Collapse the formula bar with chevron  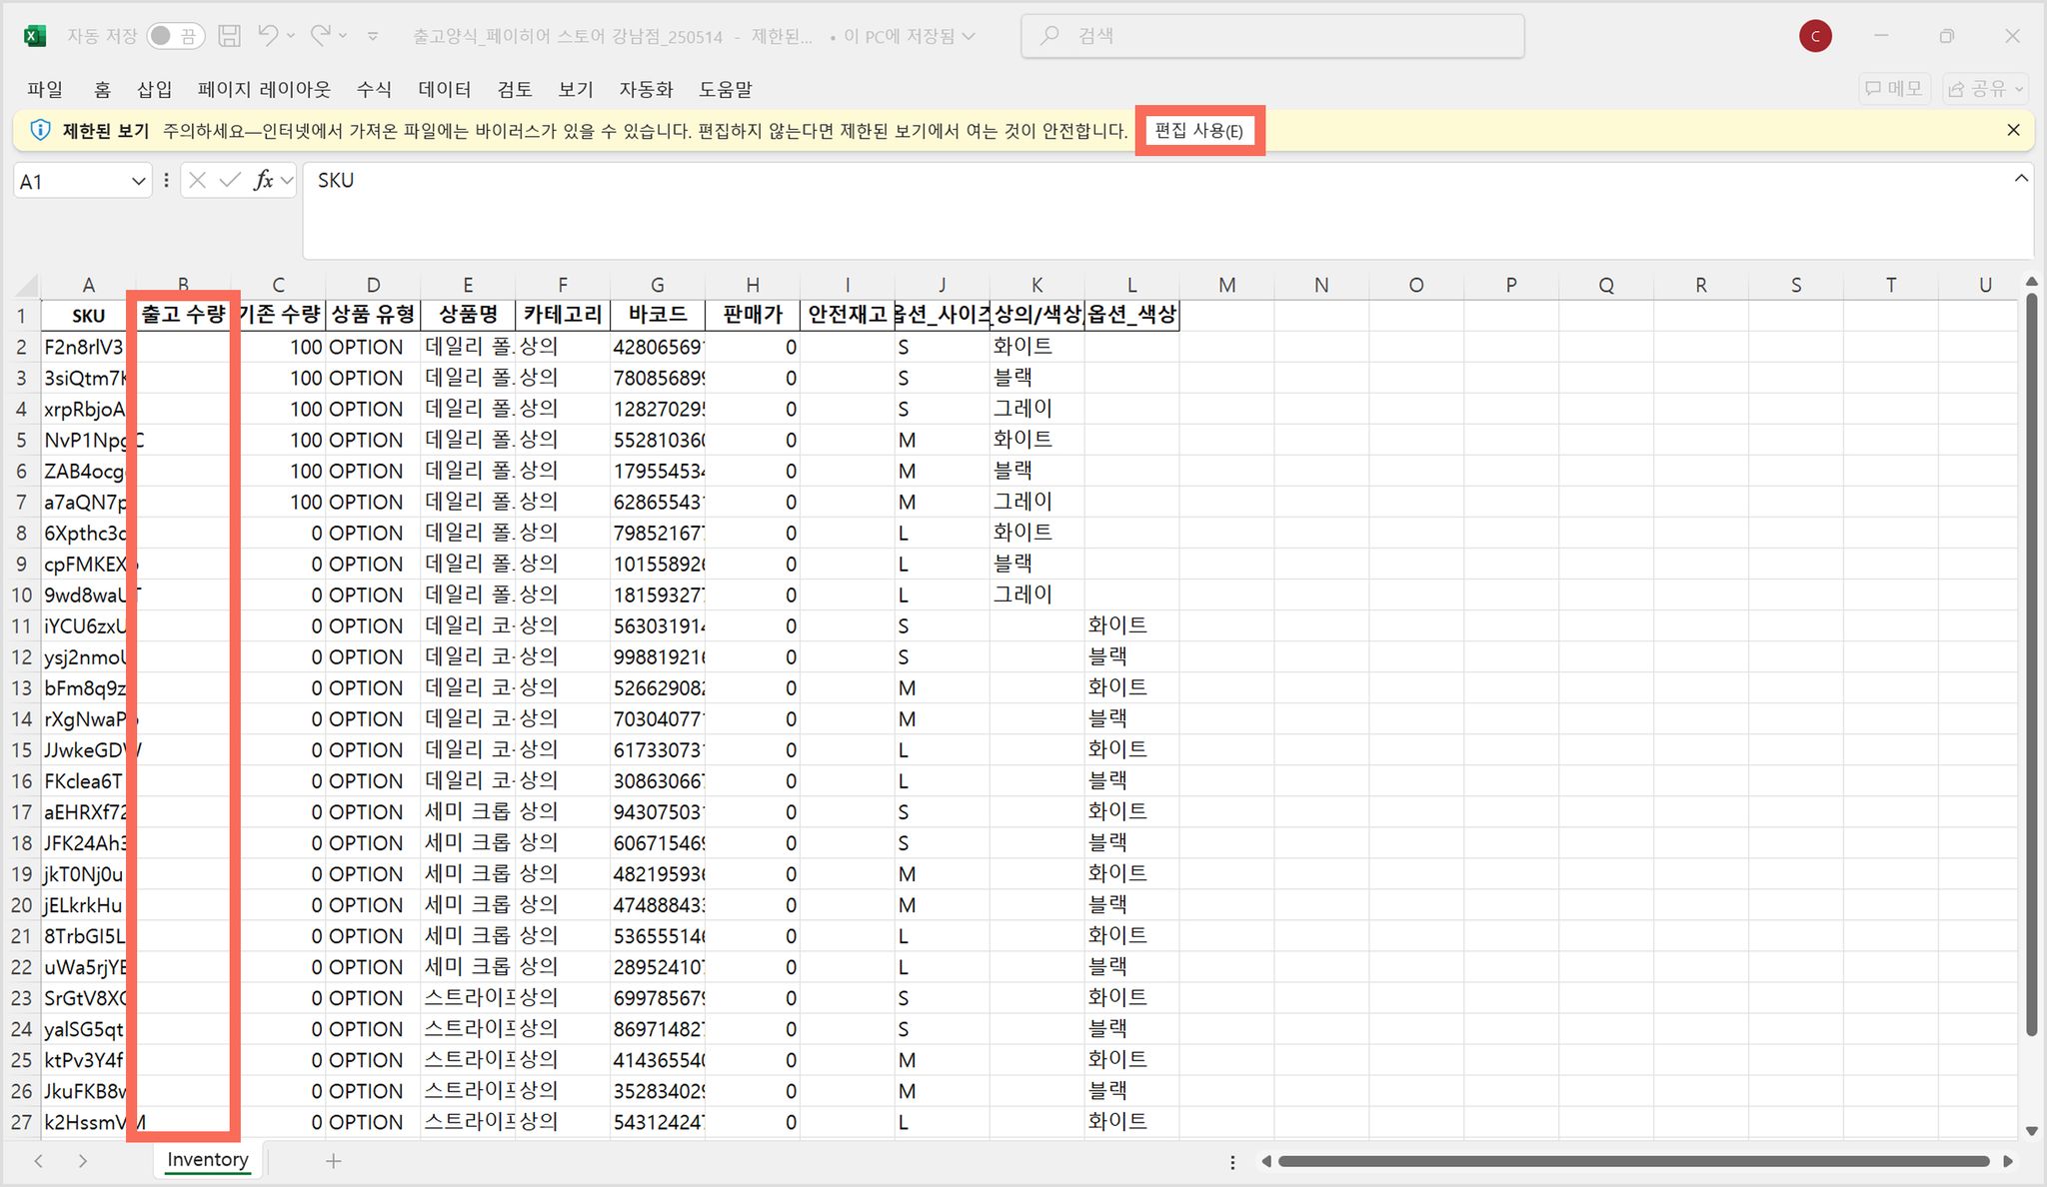[x=2021, y=179]
